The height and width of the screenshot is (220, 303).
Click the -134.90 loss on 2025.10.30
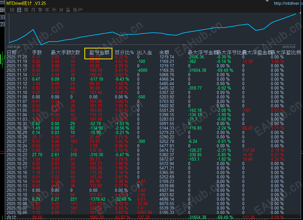tap(96, 128)
